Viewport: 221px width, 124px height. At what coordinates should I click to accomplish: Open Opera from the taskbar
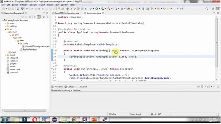pyautogui.click(x=35, y=120)
